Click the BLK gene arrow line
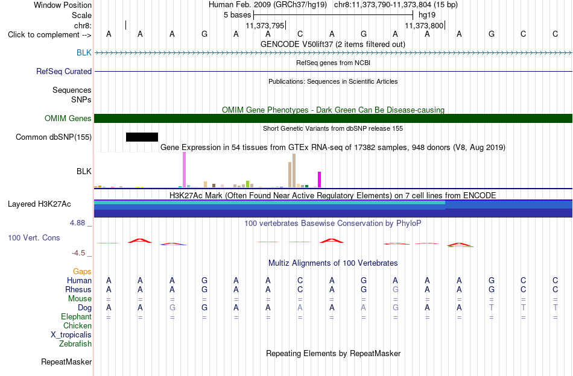This screenshot has height=376, width=573. point(333,52)
